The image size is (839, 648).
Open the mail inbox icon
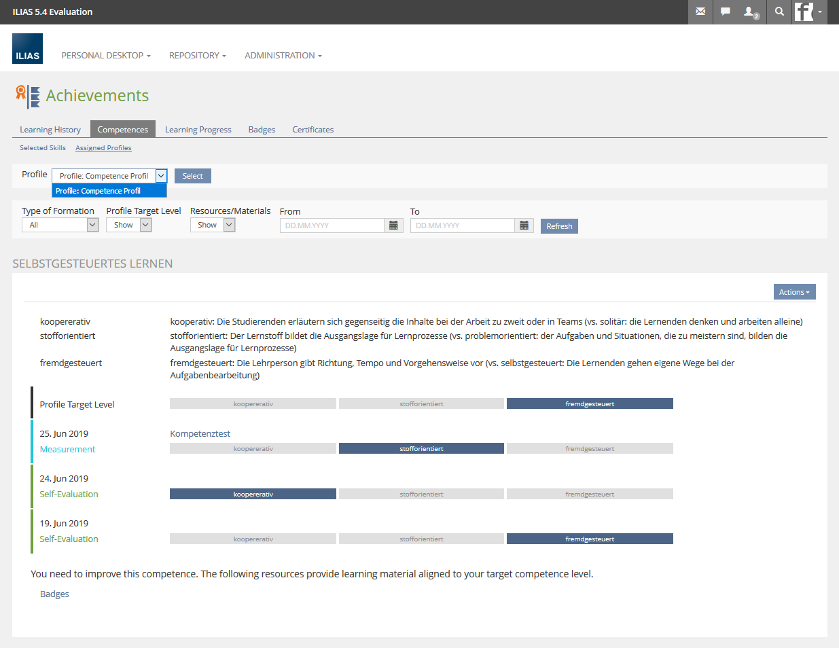(x=700, y=12)
